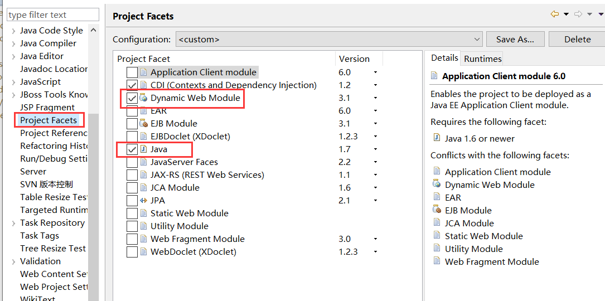Open JPA version 2.1 dropdown
Screen dimensions: 605x301
click(375, 201)
